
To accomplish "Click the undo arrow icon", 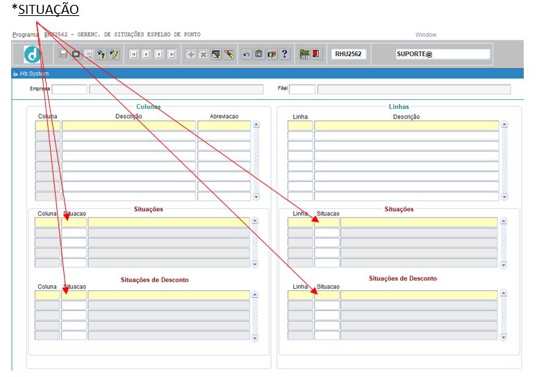I will pos(247,54).
